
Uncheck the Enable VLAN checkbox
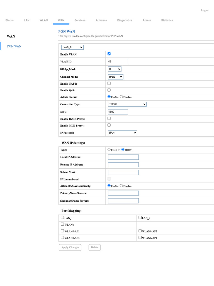[x=109, y=54]
